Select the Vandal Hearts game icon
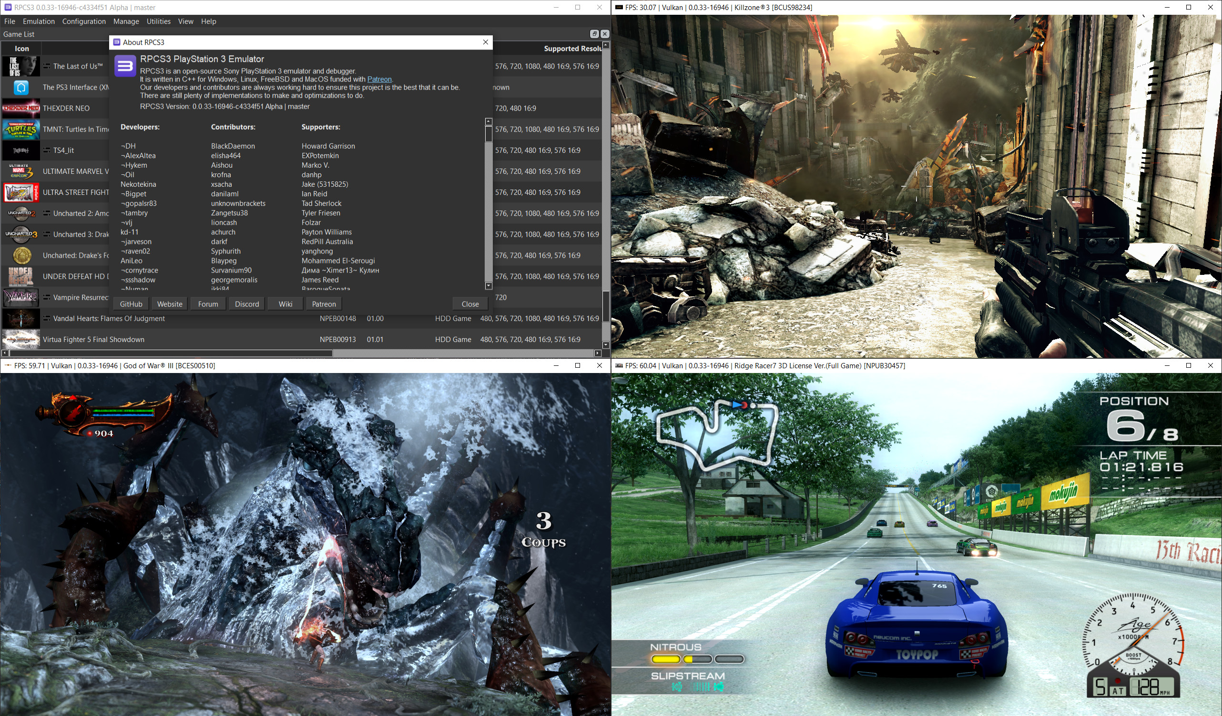The image size is (1222, 716). point(21,319)
